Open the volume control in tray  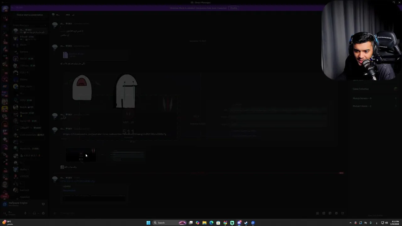tap(386, 223)
